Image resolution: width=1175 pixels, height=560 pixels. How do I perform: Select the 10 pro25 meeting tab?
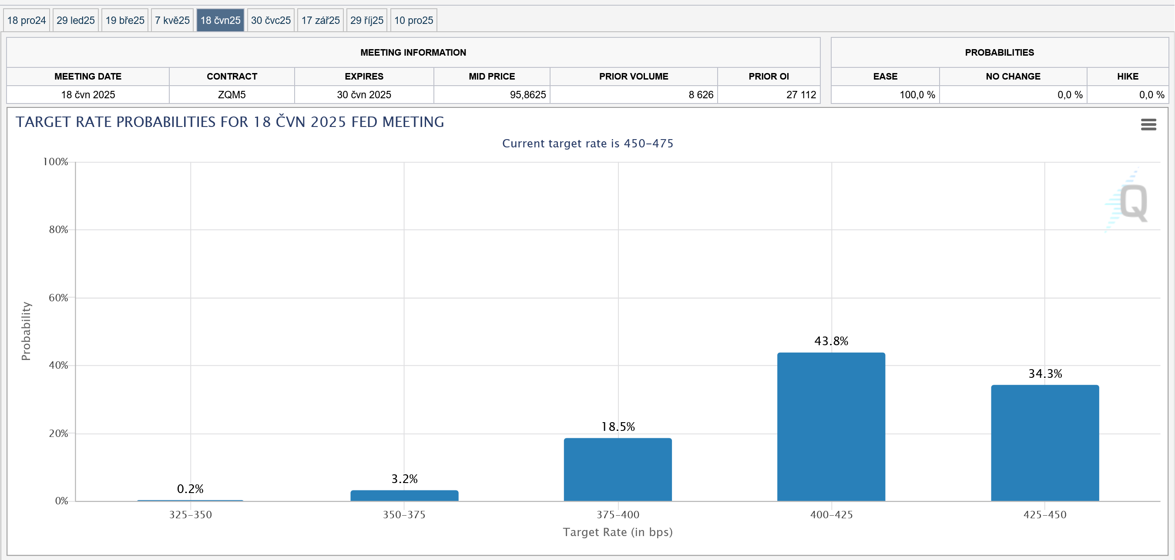tap(414, 20)
